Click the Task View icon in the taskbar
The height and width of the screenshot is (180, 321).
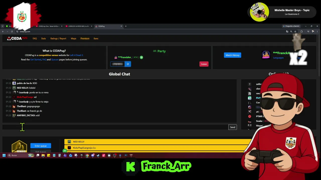38,155
